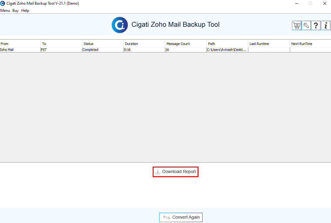Minimize the Cigati window
Image resolution: width=331 pixels, height=223 pixels.
point(297,3)
